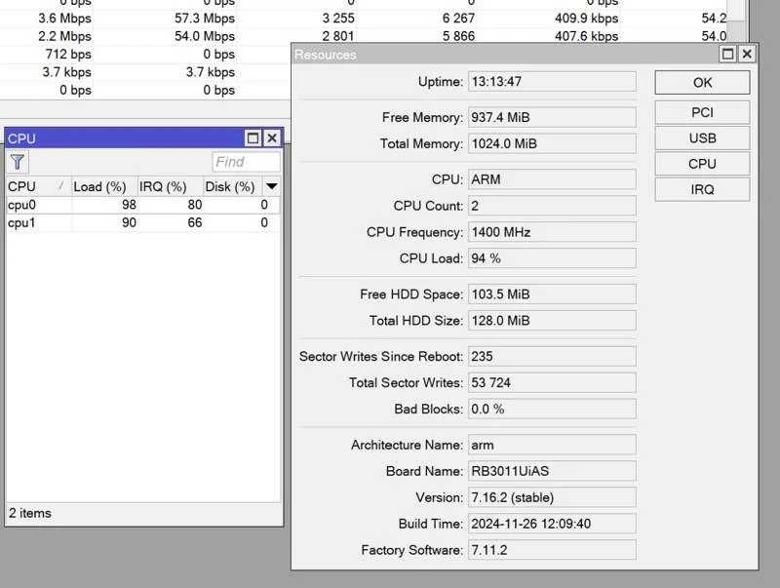Close the Resources window
780x588 pixels.
747,54
